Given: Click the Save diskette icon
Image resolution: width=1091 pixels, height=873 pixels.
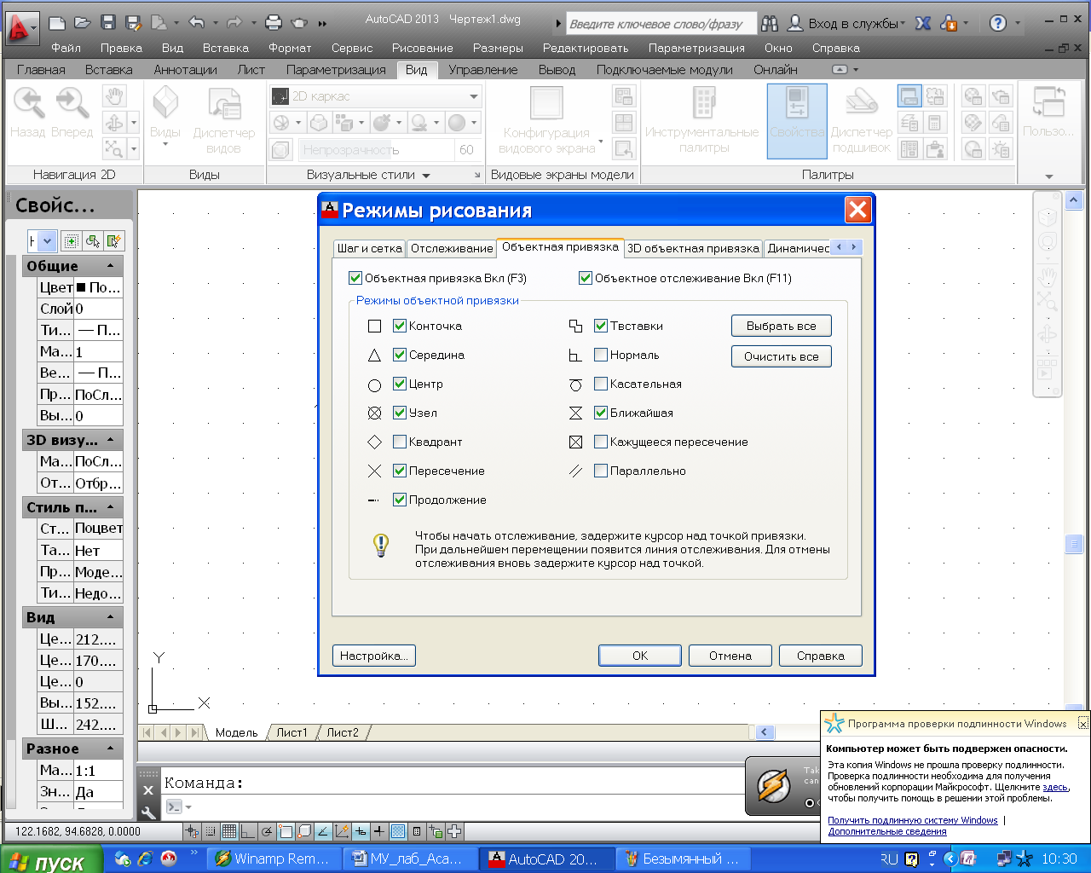Looking at the screenshot, I should point(107,23).
